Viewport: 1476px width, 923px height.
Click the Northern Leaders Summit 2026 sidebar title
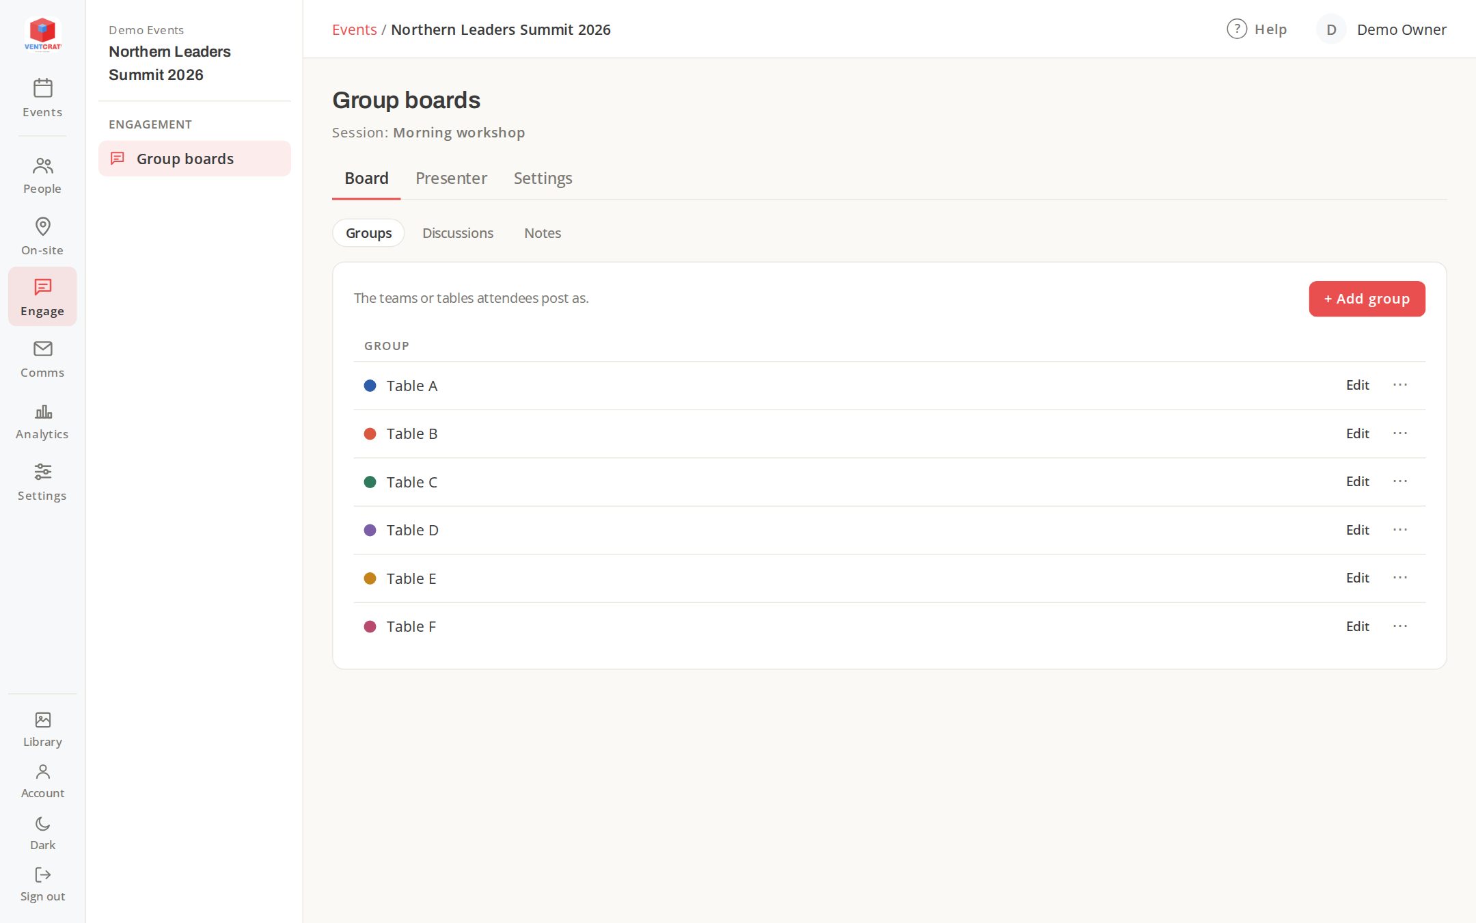pos(169,63)
